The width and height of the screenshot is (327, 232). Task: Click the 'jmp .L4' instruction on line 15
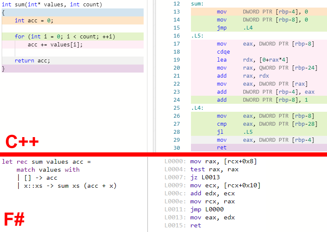[x=234, y=28]
